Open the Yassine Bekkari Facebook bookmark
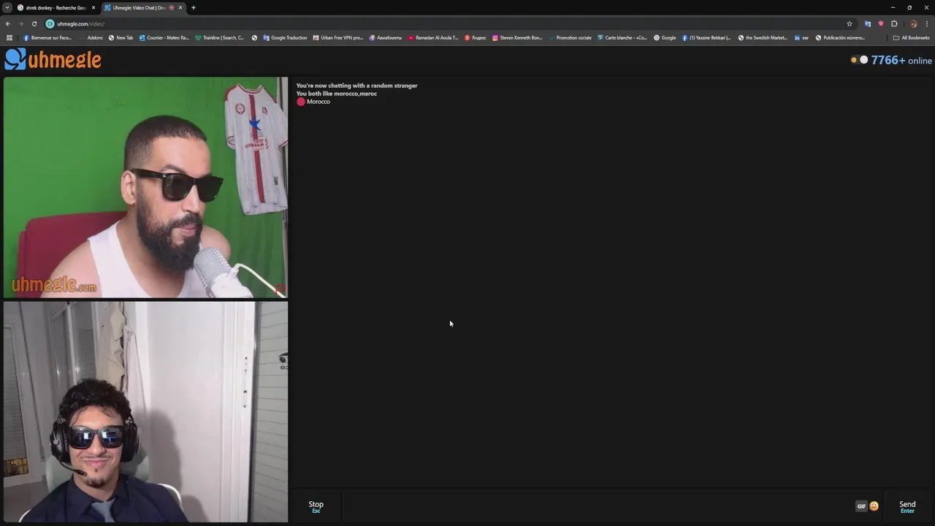 706,37
